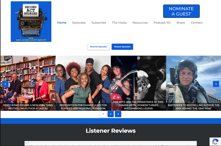This screenshot has height=146, width=221.
Task: Open the Prescription for Change fashion episode
Action: pos(83,83)
